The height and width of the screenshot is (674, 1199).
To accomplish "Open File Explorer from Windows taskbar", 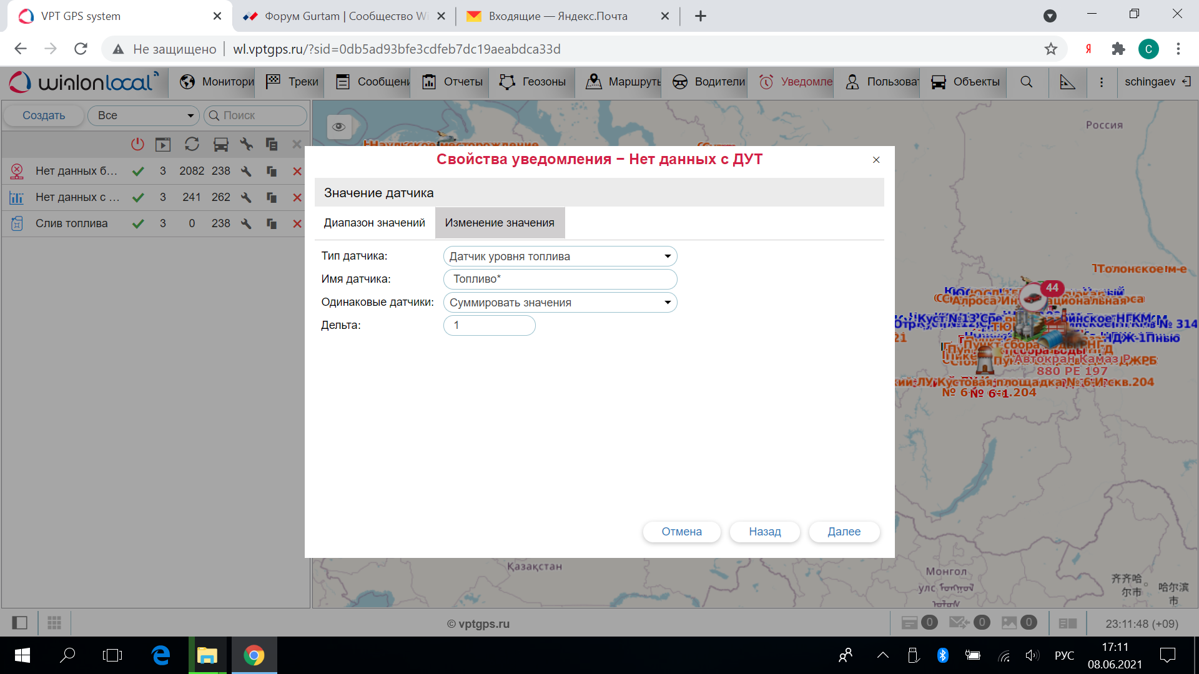I will pyautogui.click(x=207, y=655).
